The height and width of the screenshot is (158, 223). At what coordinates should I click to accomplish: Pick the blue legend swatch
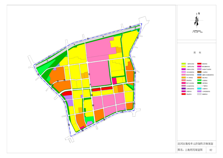(x=200, y=75)
